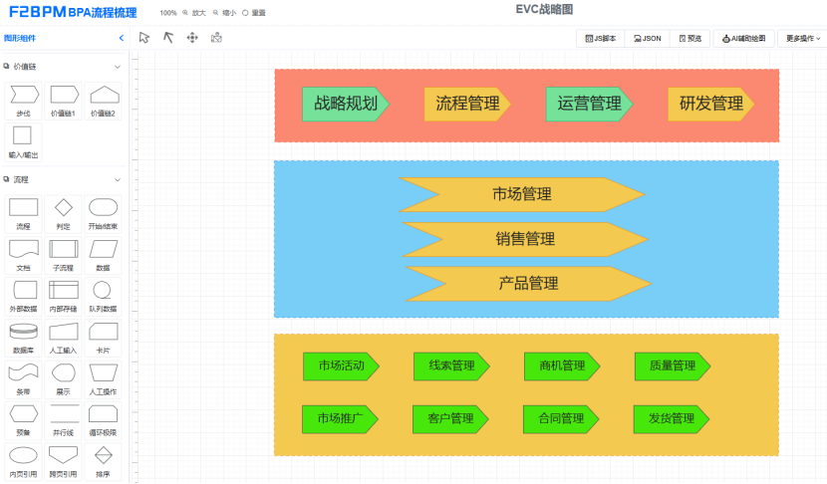Pick the 队列数据 circle shape

click(x=103, y=296)
